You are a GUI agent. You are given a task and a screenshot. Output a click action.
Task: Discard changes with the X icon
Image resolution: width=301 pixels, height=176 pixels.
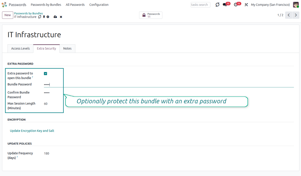coord(61,17)
